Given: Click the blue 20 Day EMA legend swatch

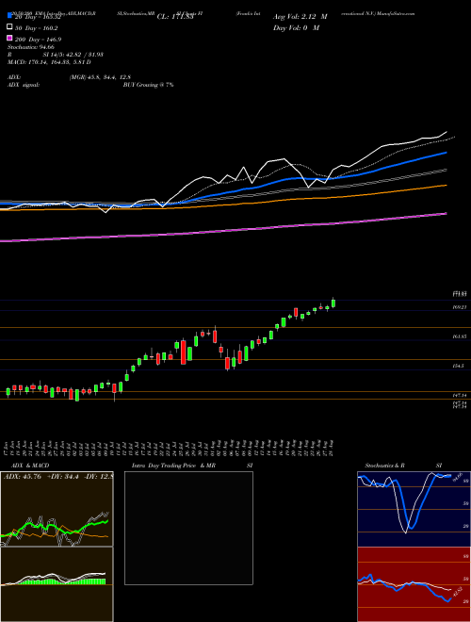Looking at the screenshot, I should tap(9, 16).
